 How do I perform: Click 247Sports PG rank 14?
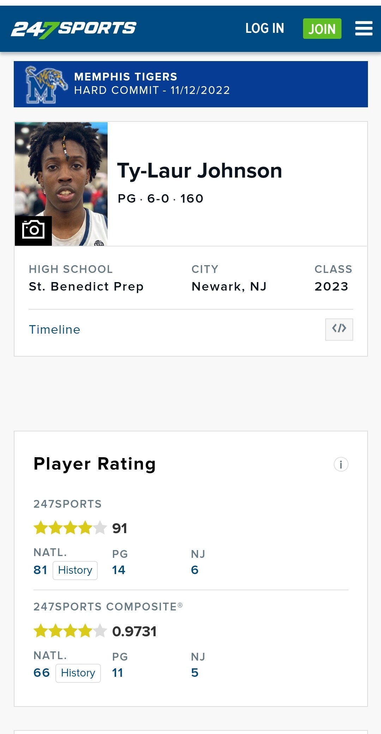pyautogui.click(x=119, y=570)
